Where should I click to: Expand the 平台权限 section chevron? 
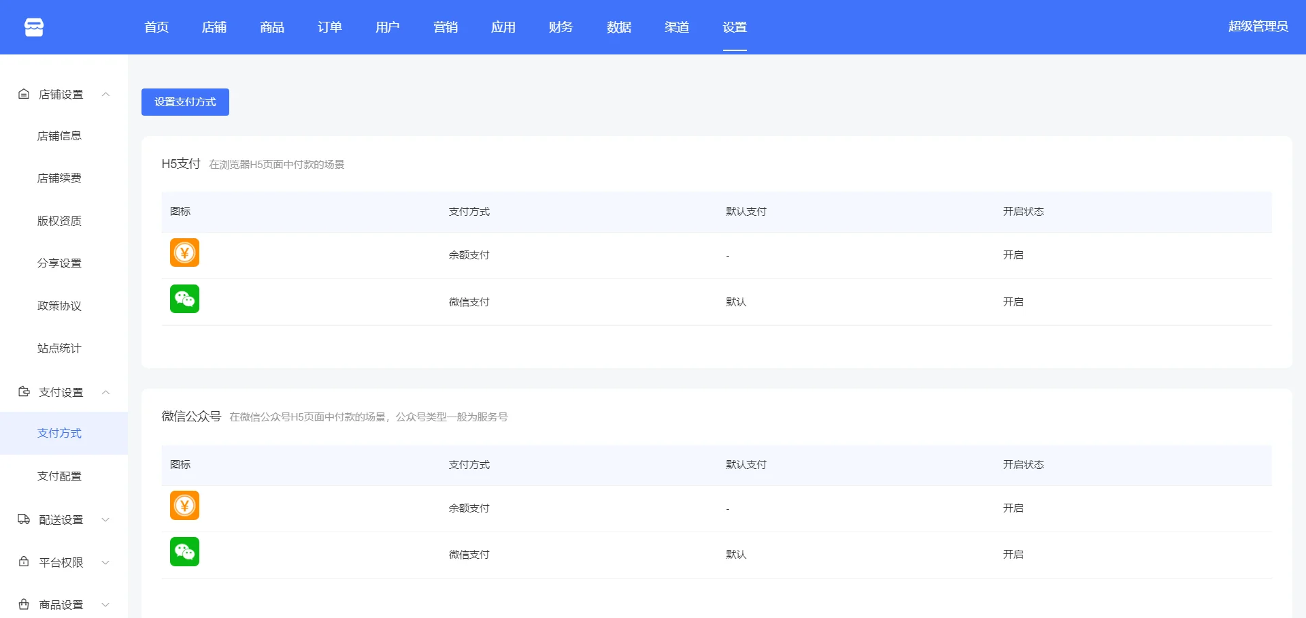click(x=105, y=562)
